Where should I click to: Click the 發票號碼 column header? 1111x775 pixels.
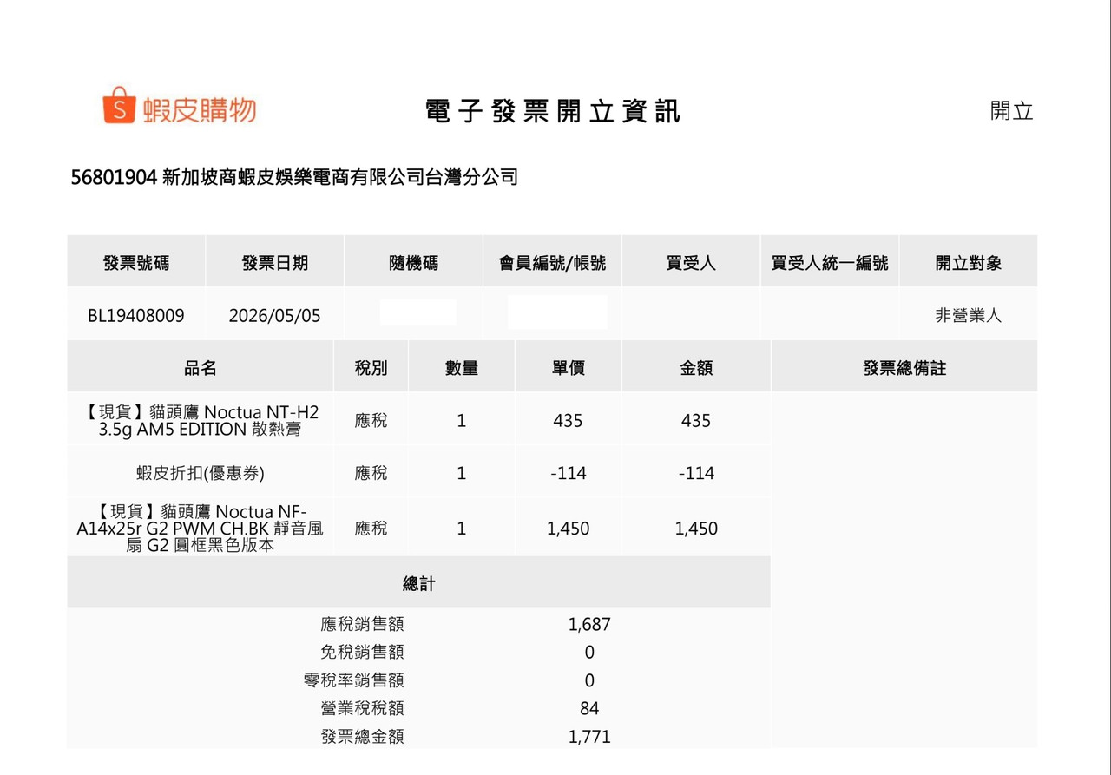click(x=136, y=263)
